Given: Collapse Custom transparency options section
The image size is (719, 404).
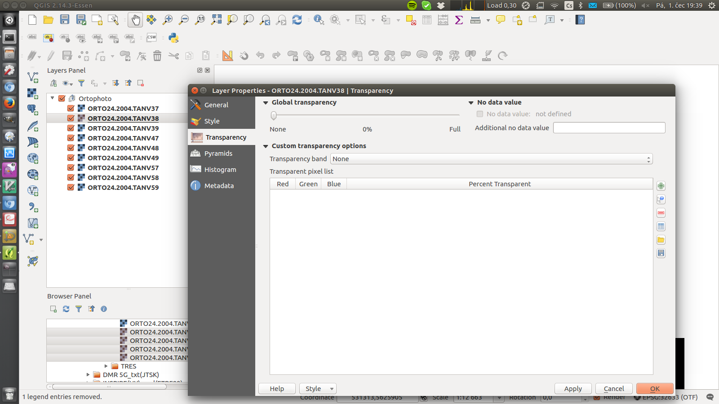Looking at the screenshot, I should pyautogui.click(x=266, y=146).
